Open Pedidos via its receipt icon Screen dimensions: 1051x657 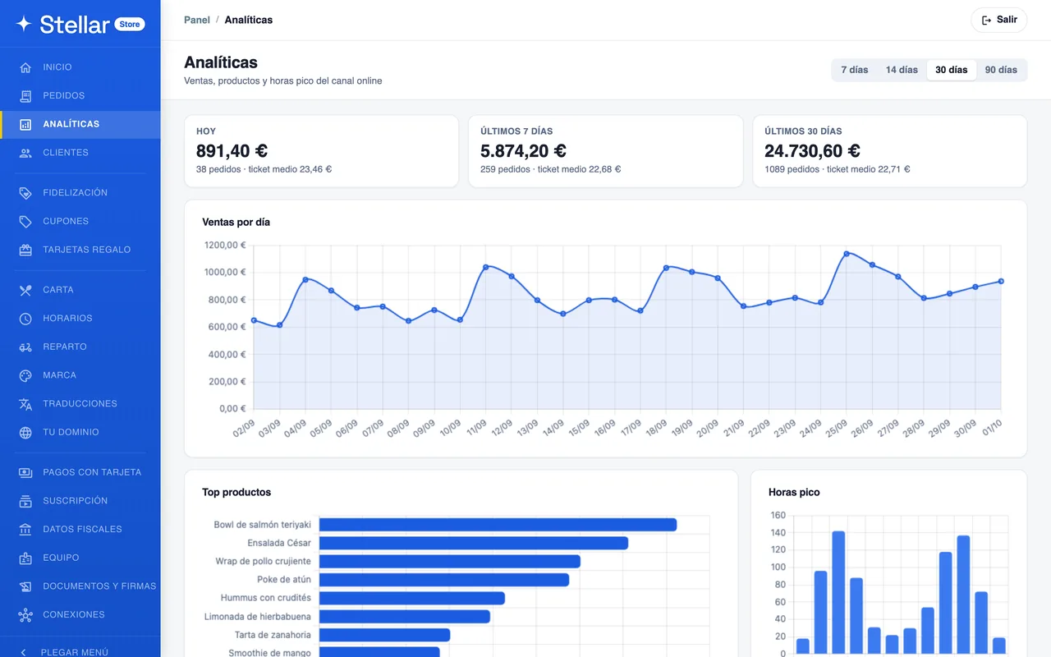(25, 96)
